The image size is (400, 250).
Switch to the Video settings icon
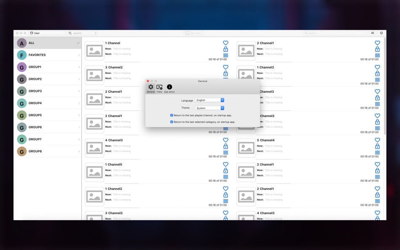(160, 87)
